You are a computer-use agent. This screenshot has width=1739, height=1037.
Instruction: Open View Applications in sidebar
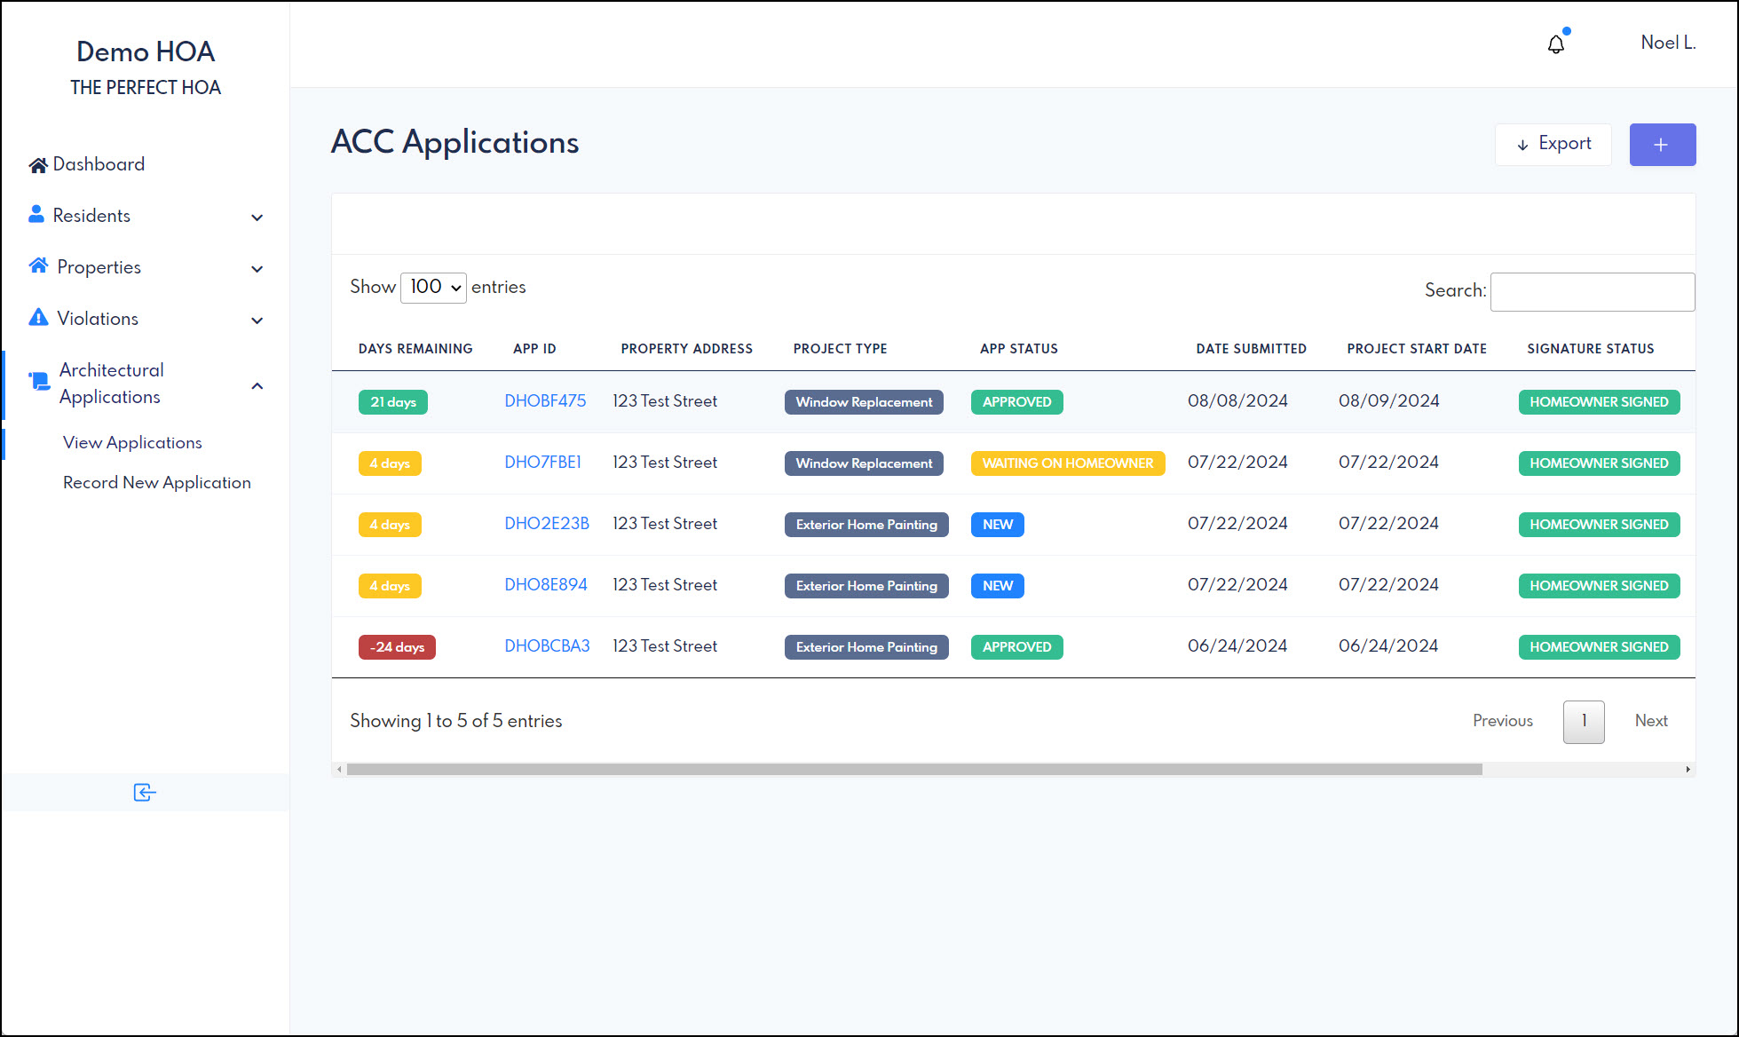tap(131, 442)
